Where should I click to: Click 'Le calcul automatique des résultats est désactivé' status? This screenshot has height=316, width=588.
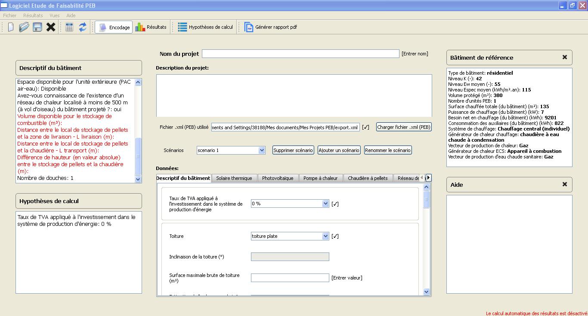(537, 313)
